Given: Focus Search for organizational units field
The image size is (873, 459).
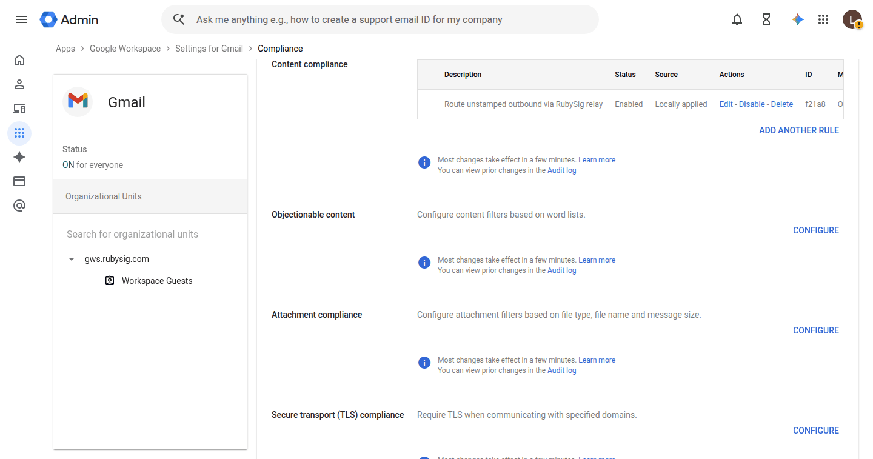Looking at the screenshot, I should (x=150, y=234).
